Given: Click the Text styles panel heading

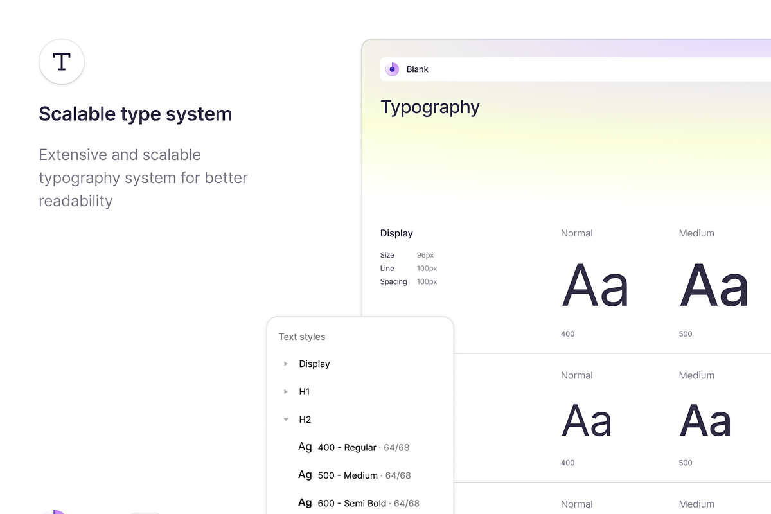Looking at the screenshot, I should [302, 337].
